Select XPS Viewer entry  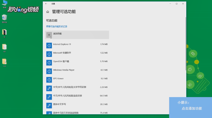click(x=77, y=80)
